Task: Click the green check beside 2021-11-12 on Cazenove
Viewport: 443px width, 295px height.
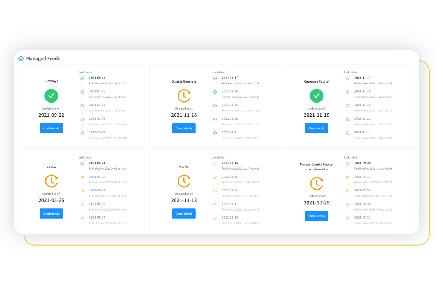Action: click(347, 119)
